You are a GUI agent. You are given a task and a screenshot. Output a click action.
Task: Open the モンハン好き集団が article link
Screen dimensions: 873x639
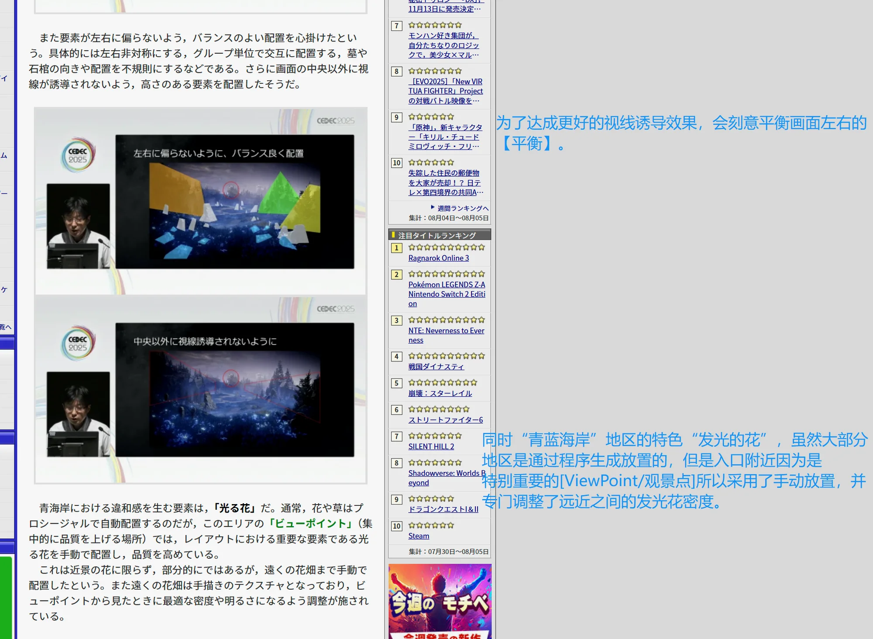pyautogui.click(x=443, y=45)
